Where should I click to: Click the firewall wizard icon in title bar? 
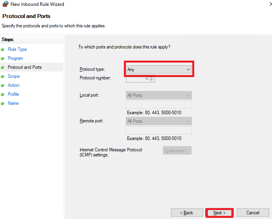coord(5,4)
